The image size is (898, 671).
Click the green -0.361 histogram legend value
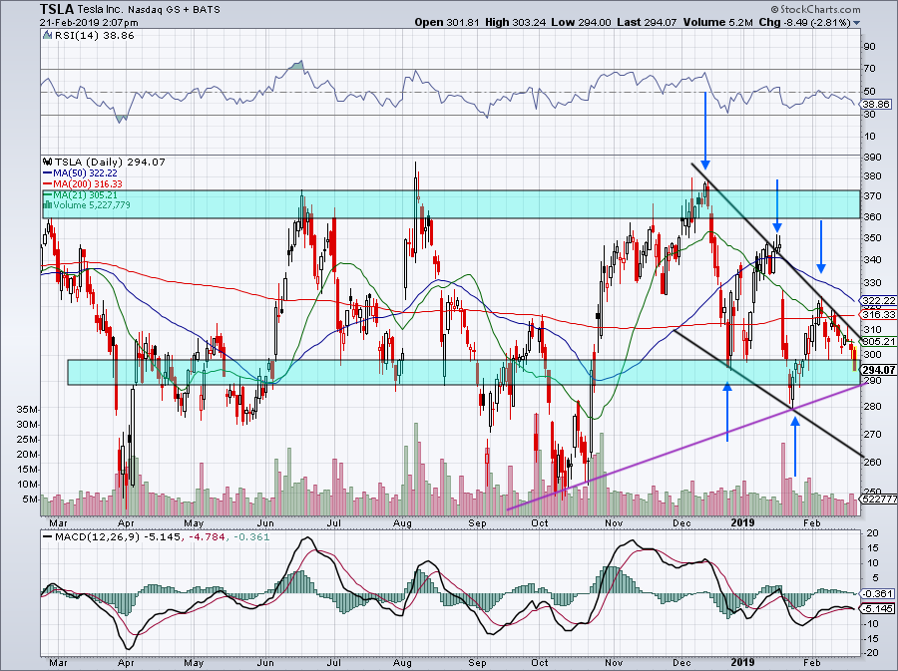(250, 537)
